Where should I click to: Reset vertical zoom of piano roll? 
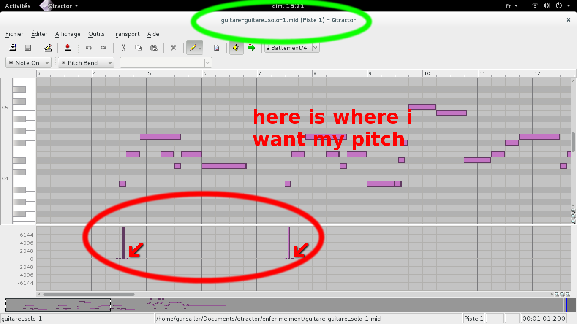click(x=573, y=221)
